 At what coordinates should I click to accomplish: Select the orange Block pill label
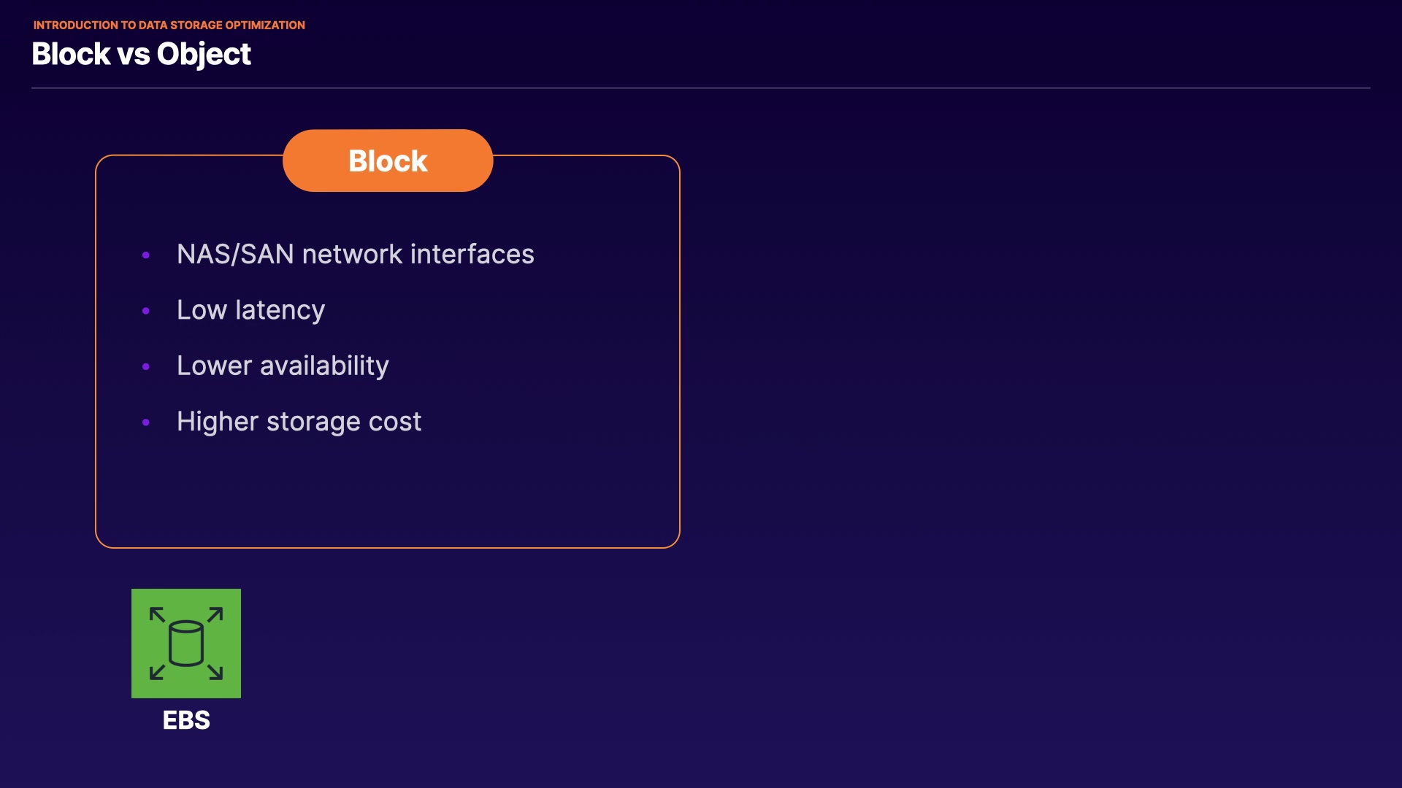click(x=388, y=161)
